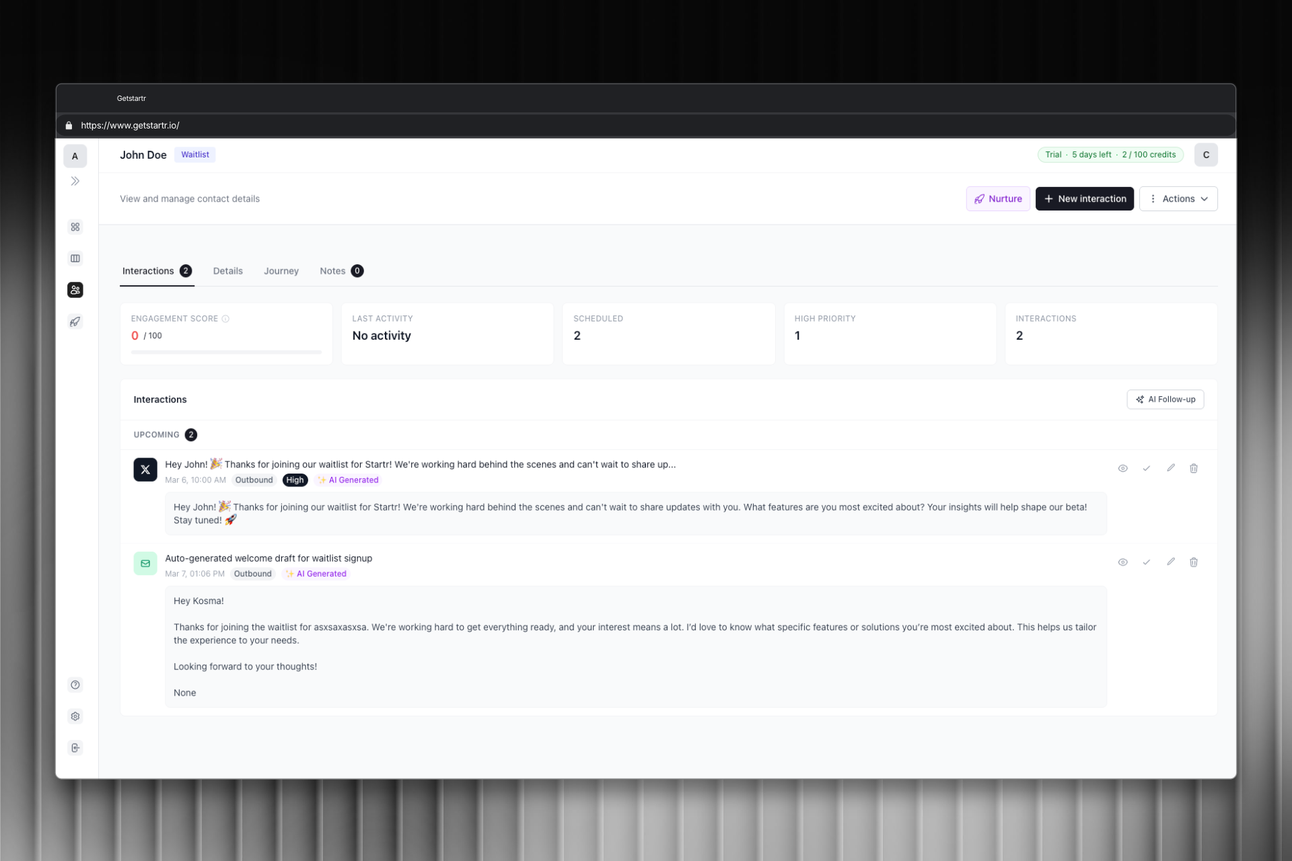1292x861 pixels.
Task: Open settings gear icon in sidebar
Action: click(75, 716)
